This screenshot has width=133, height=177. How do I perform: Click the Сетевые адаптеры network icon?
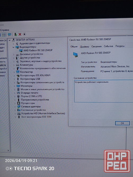pos(19,106)
